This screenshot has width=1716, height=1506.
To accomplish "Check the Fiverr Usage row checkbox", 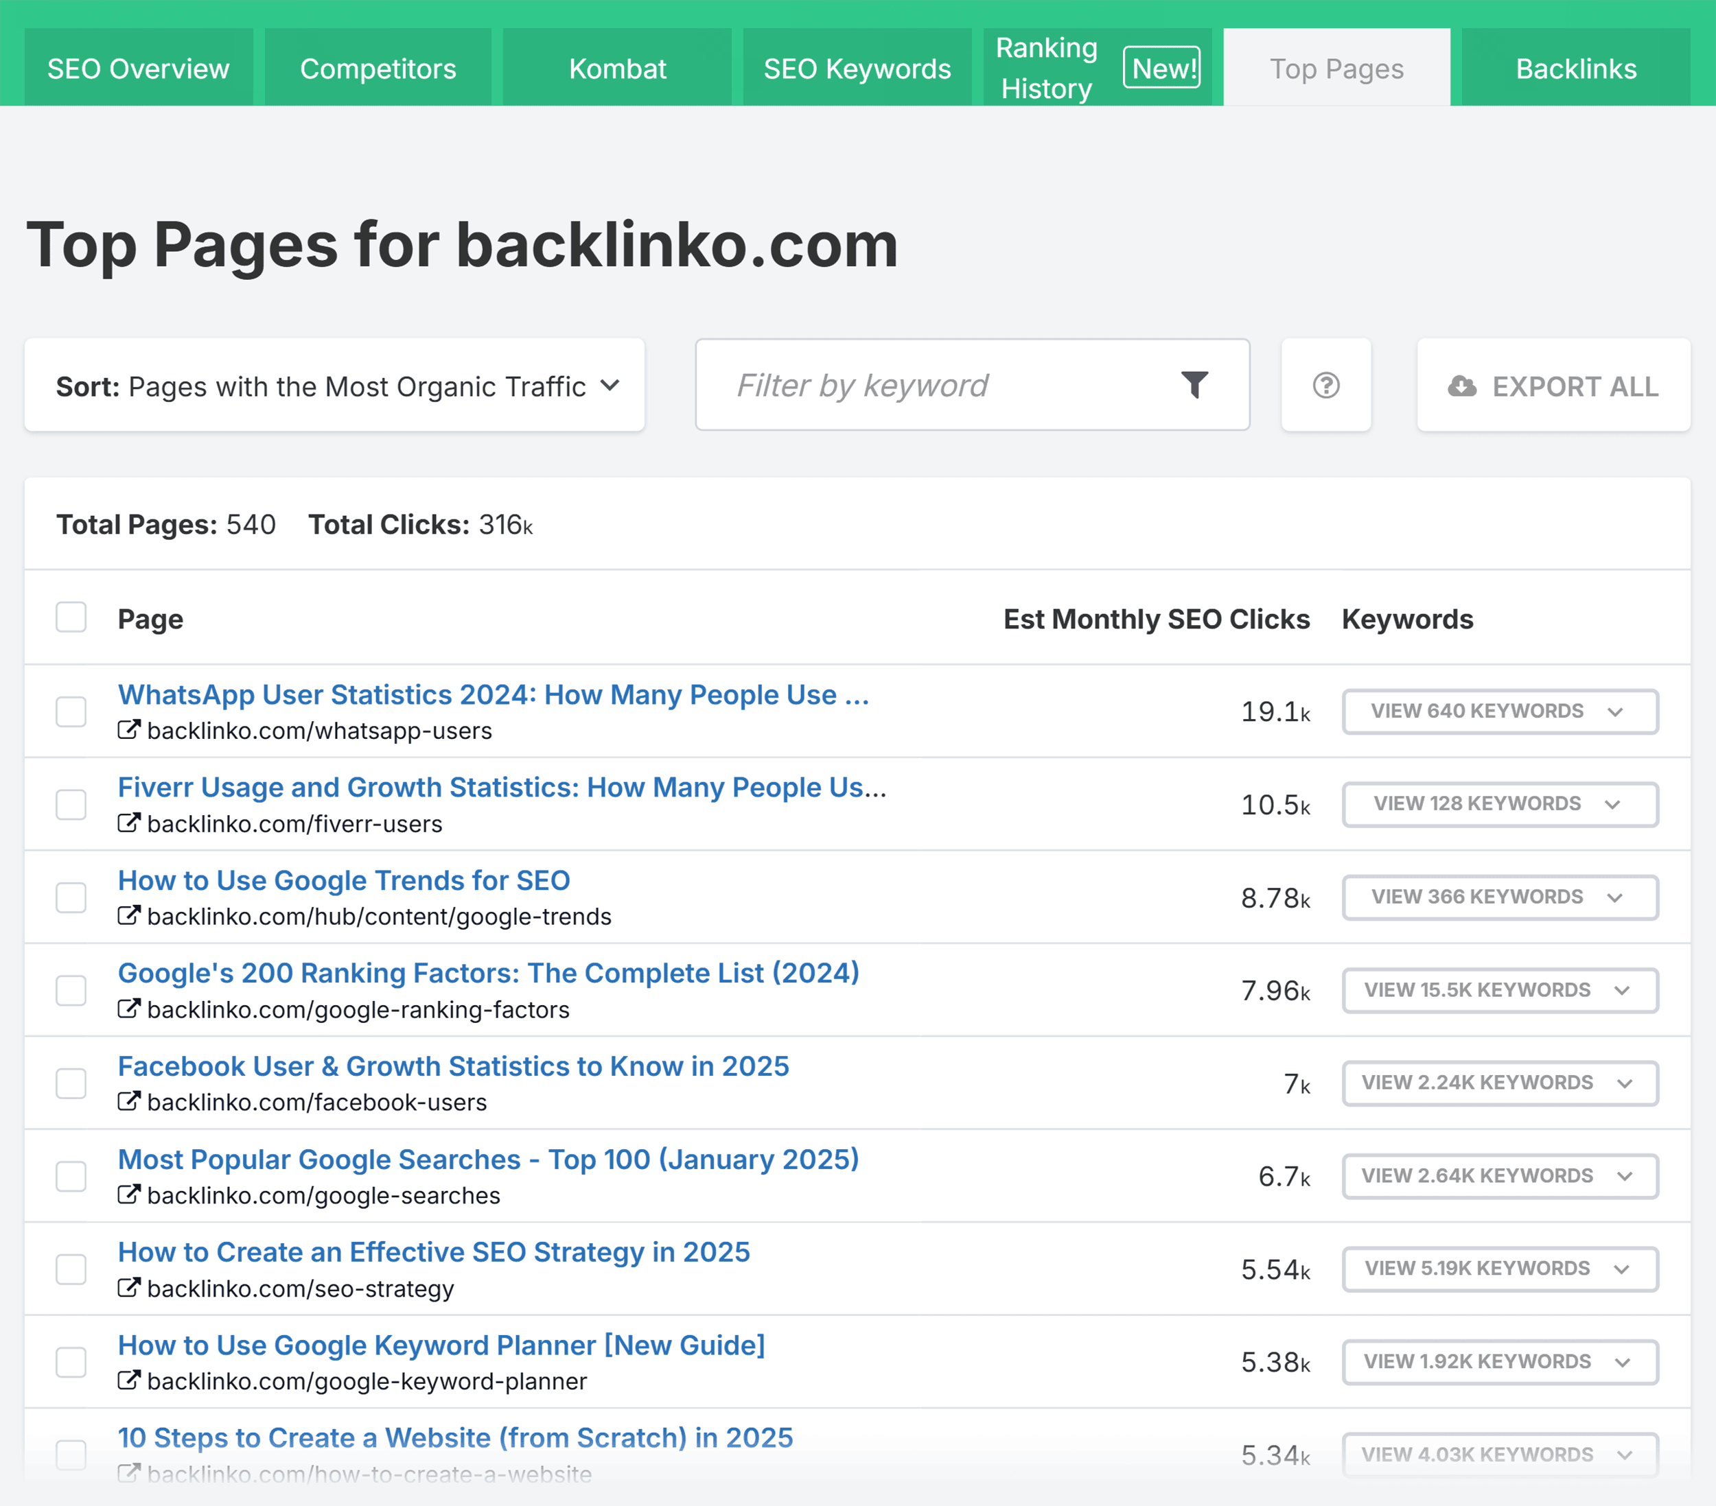I will coord(71,805).
